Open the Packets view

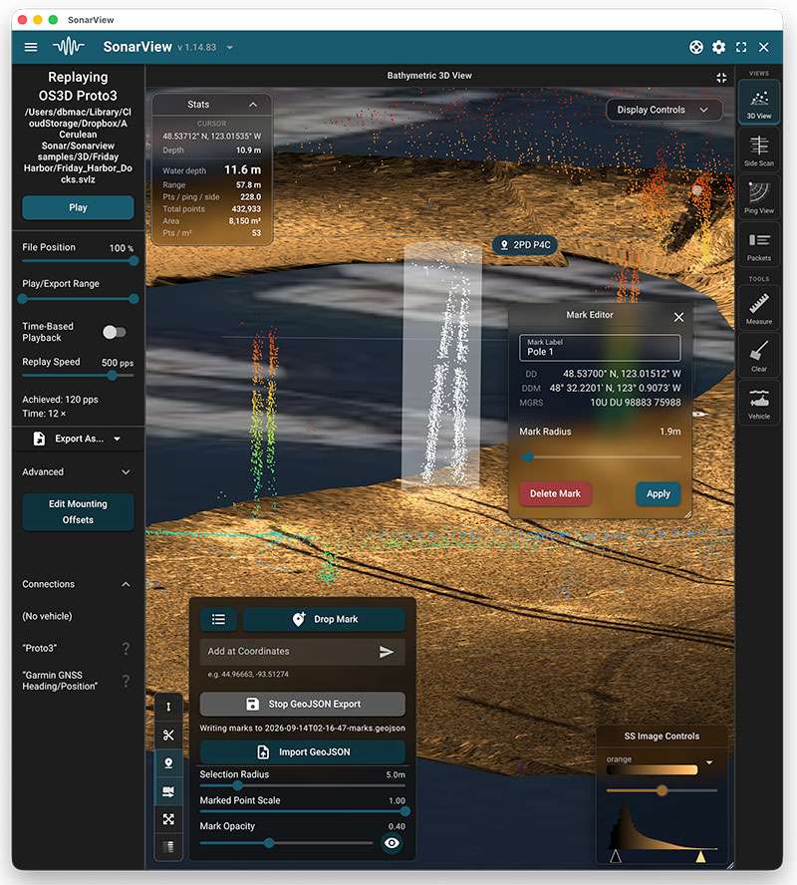pyautogui.click(x=759, y=245)
